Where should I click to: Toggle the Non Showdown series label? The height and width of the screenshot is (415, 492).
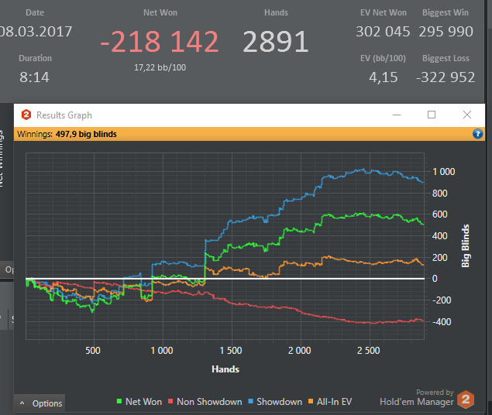pyautogui.click(x=209, y=402)
